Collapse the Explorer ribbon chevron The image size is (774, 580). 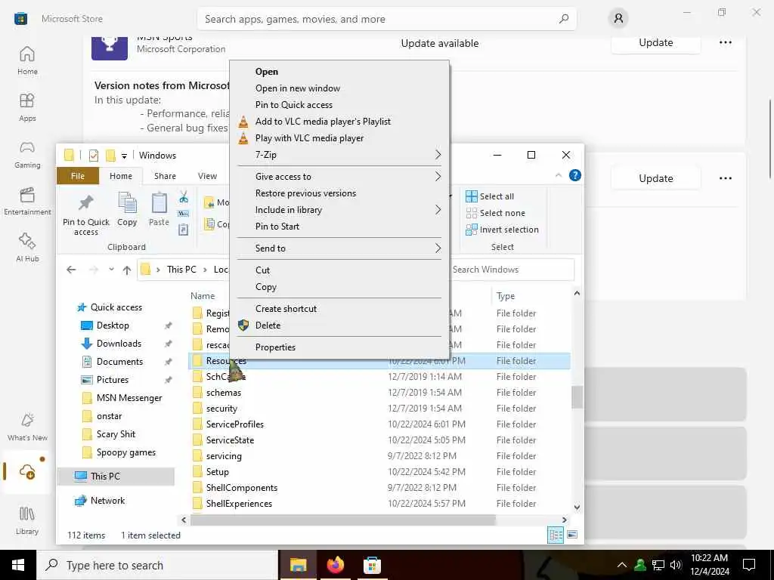559,175
